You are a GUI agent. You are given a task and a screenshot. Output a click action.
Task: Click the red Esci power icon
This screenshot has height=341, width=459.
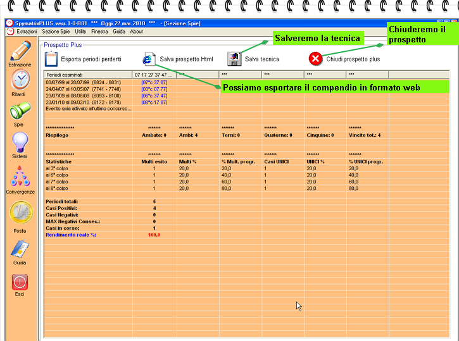[x=20, y=282]
